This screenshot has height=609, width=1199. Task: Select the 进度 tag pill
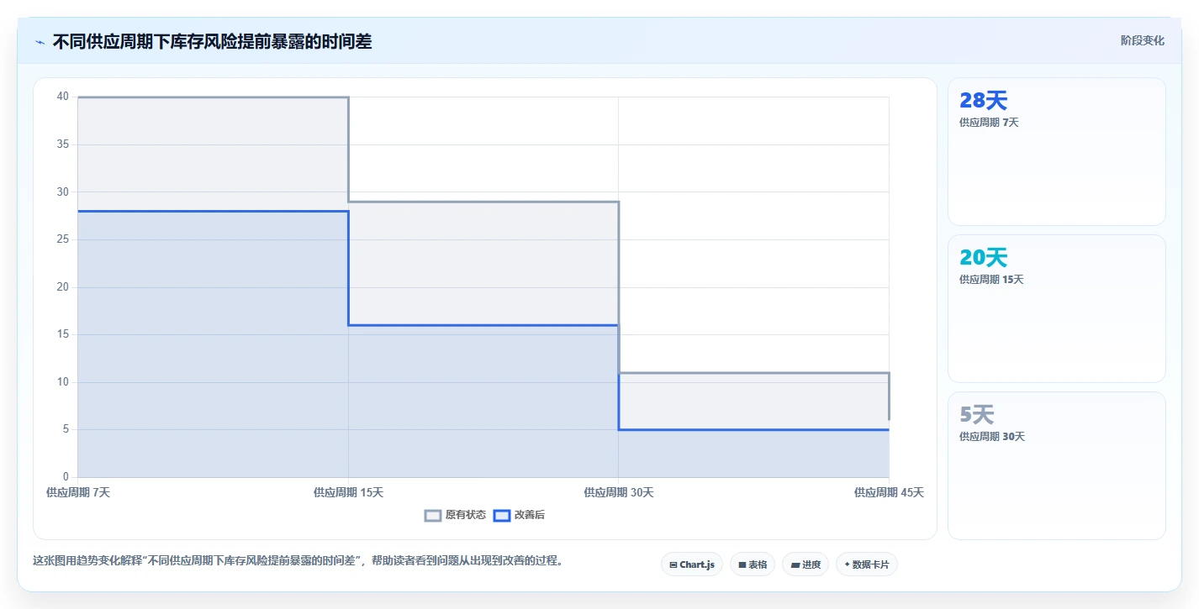(x=805, y=564)
